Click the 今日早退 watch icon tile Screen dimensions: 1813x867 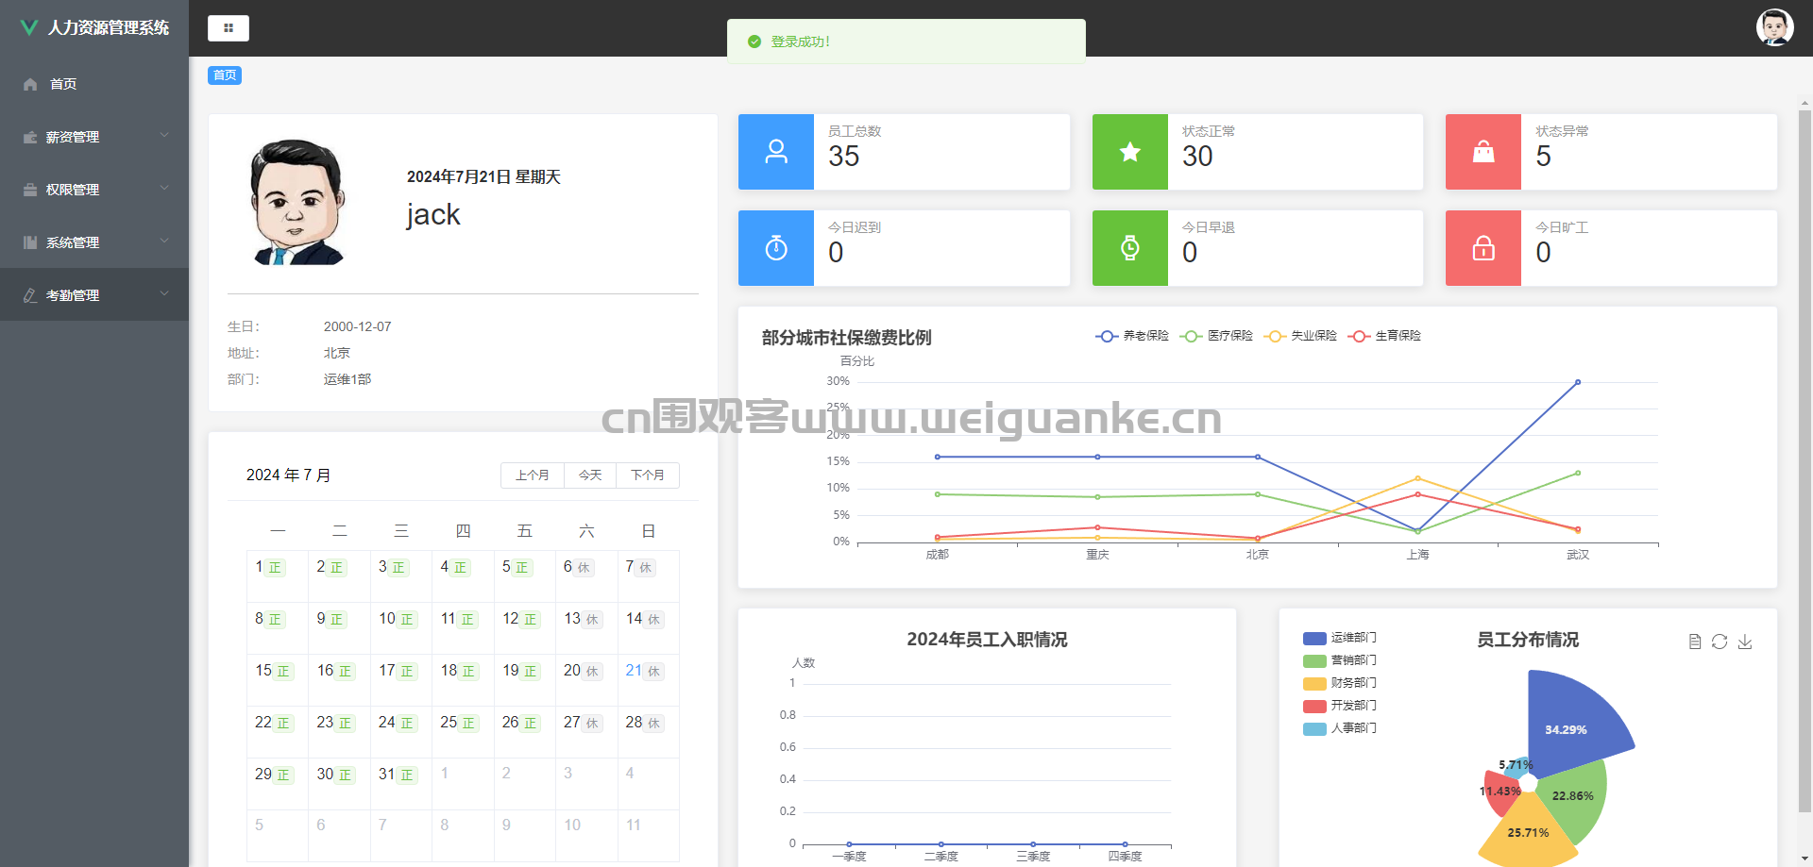coord(1130,248)
